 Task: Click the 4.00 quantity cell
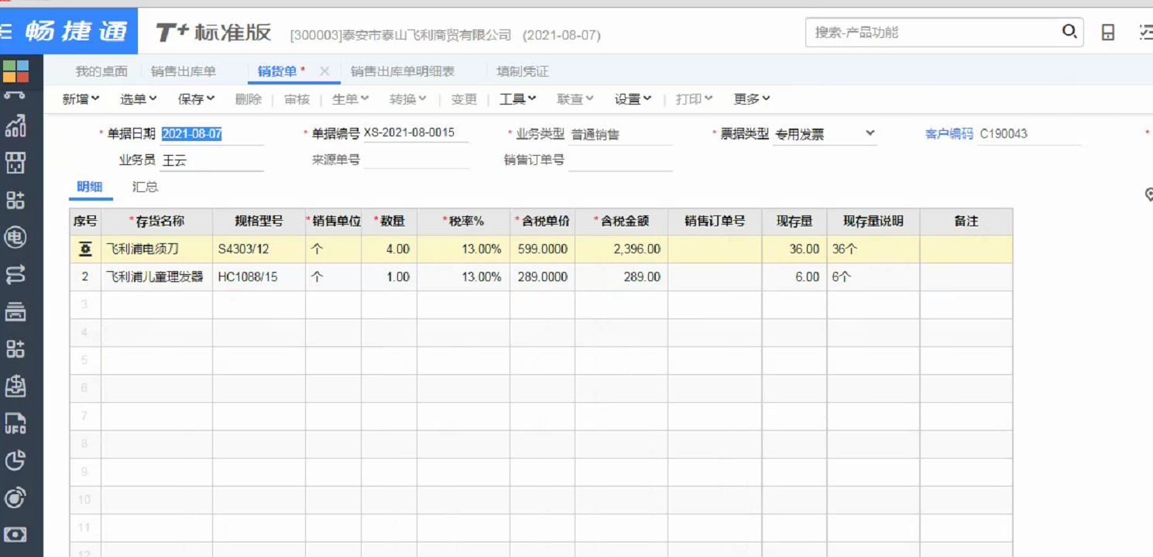[389, 249]
